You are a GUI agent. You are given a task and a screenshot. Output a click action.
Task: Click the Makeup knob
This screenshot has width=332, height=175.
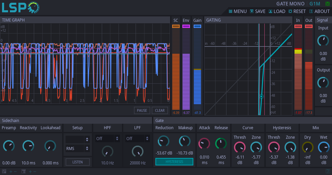click(185, 141)
